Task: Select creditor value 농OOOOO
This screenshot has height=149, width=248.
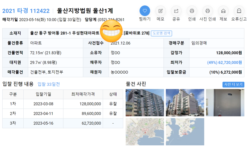Action: [x=119, y=72]
